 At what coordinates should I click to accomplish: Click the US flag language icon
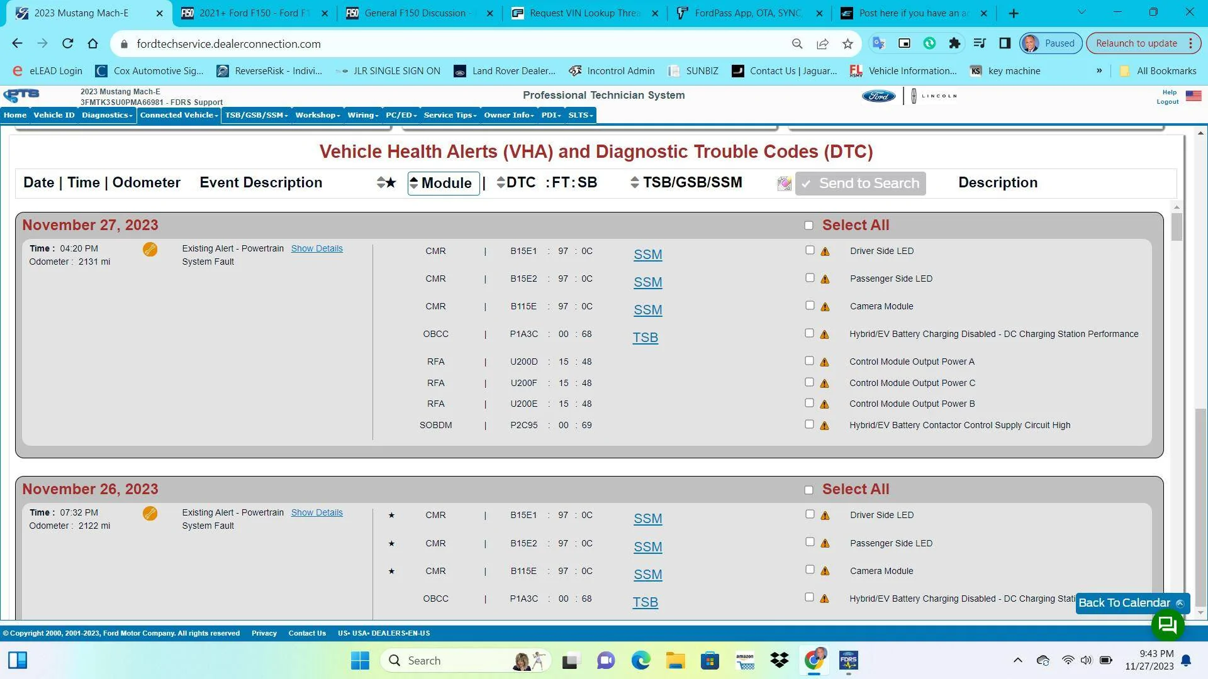(1194, 96)
